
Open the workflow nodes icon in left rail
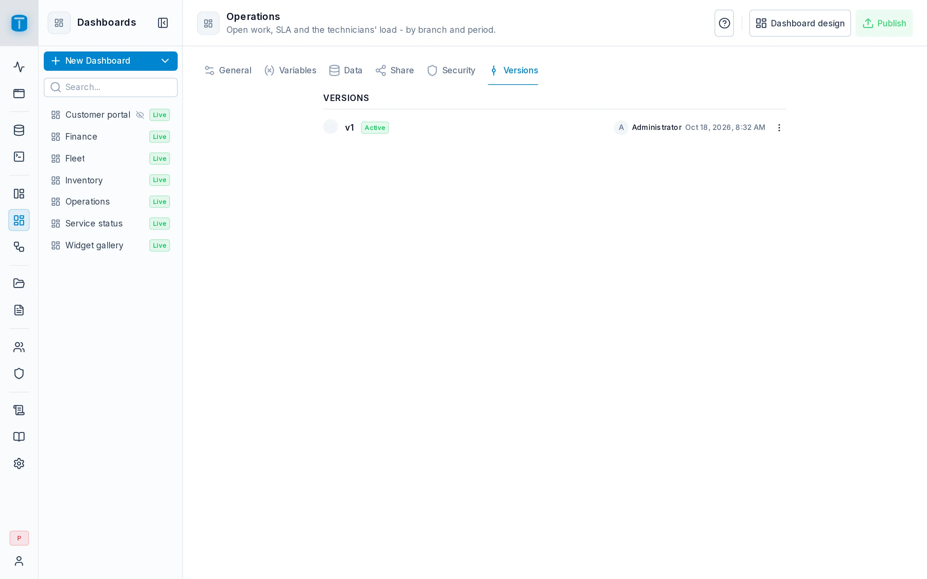click(19, 247)
